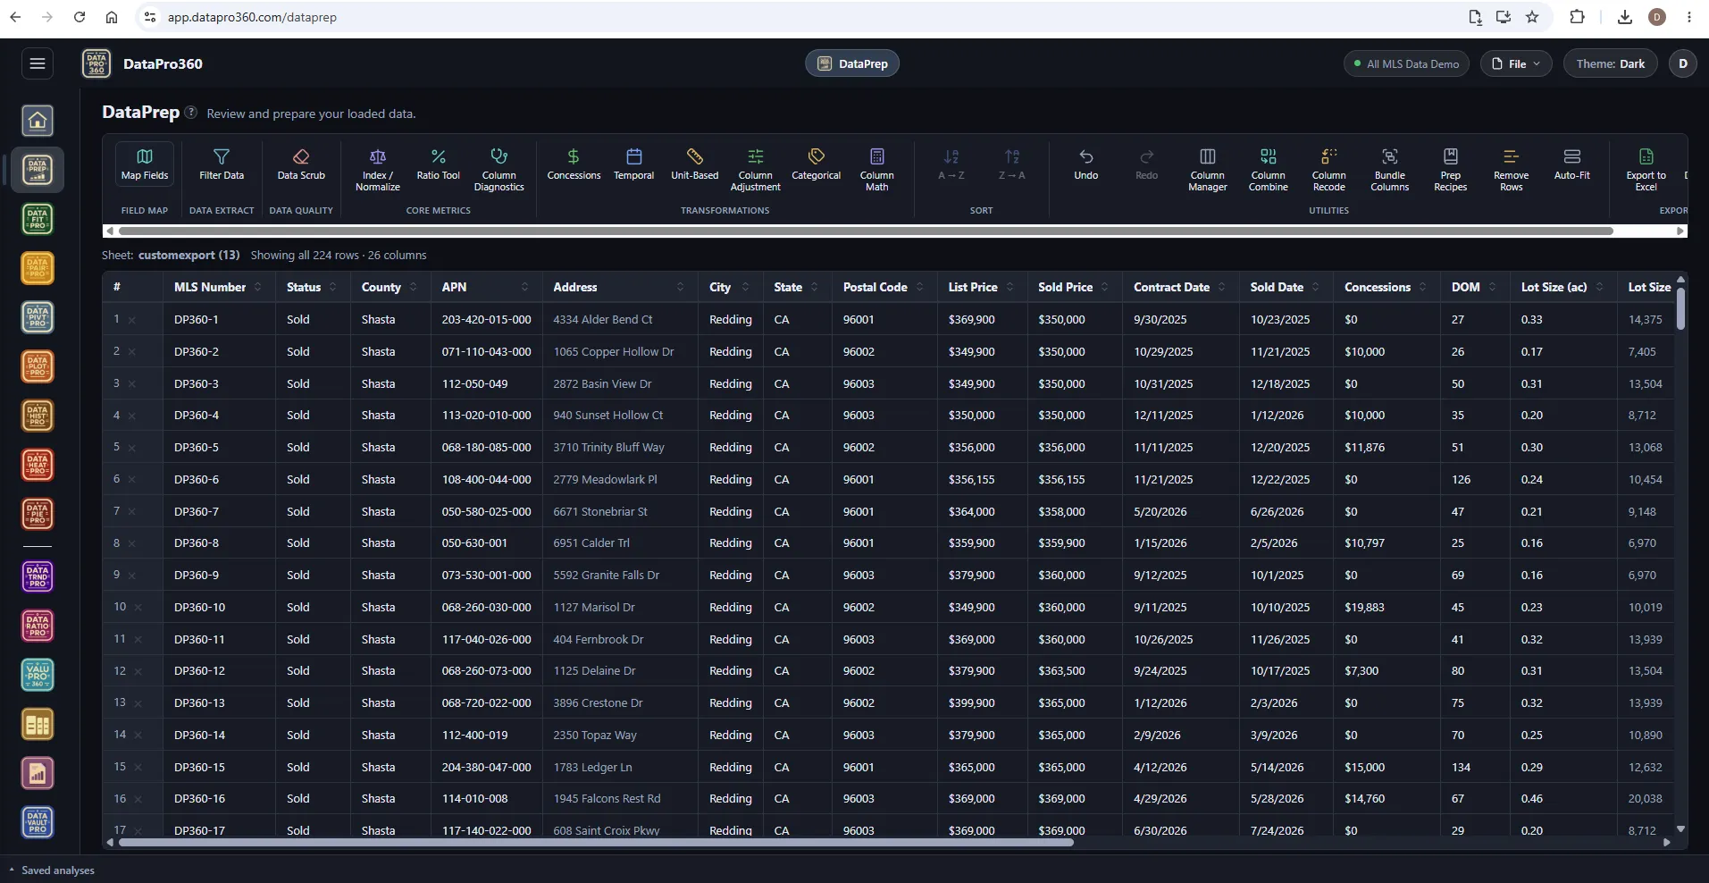Expand the Saved analyses panel
This screenshot has width=1709, height=883.
point(52,870)
